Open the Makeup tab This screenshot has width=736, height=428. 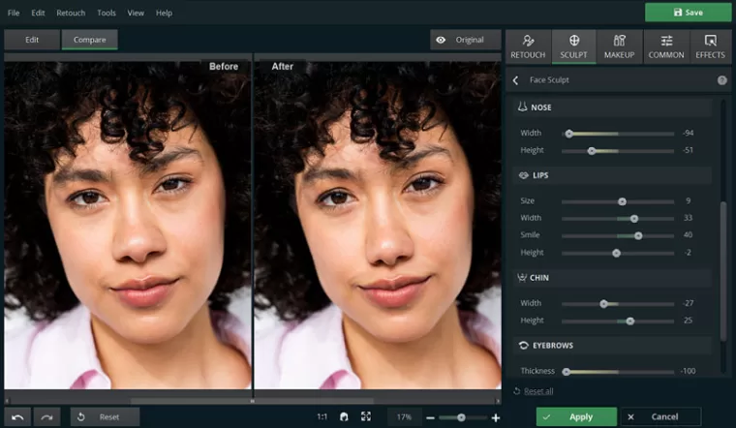pos(619,46)
